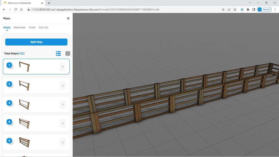Screen dimensions: 279x157
Task: Switch to gray grid view toggle
Action: tap(68, 53)
